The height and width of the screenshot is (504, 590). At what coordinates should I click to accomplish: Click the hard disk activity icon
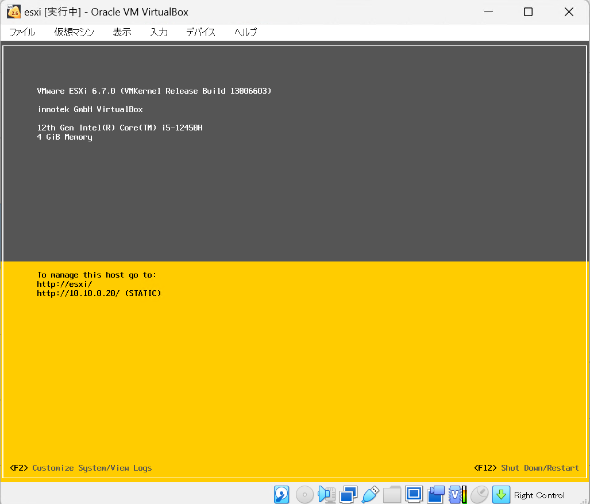(x=281, y=495)
